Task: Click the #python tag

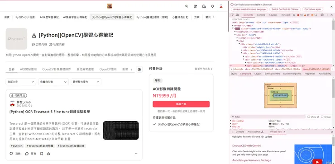Action: point(17,146)
